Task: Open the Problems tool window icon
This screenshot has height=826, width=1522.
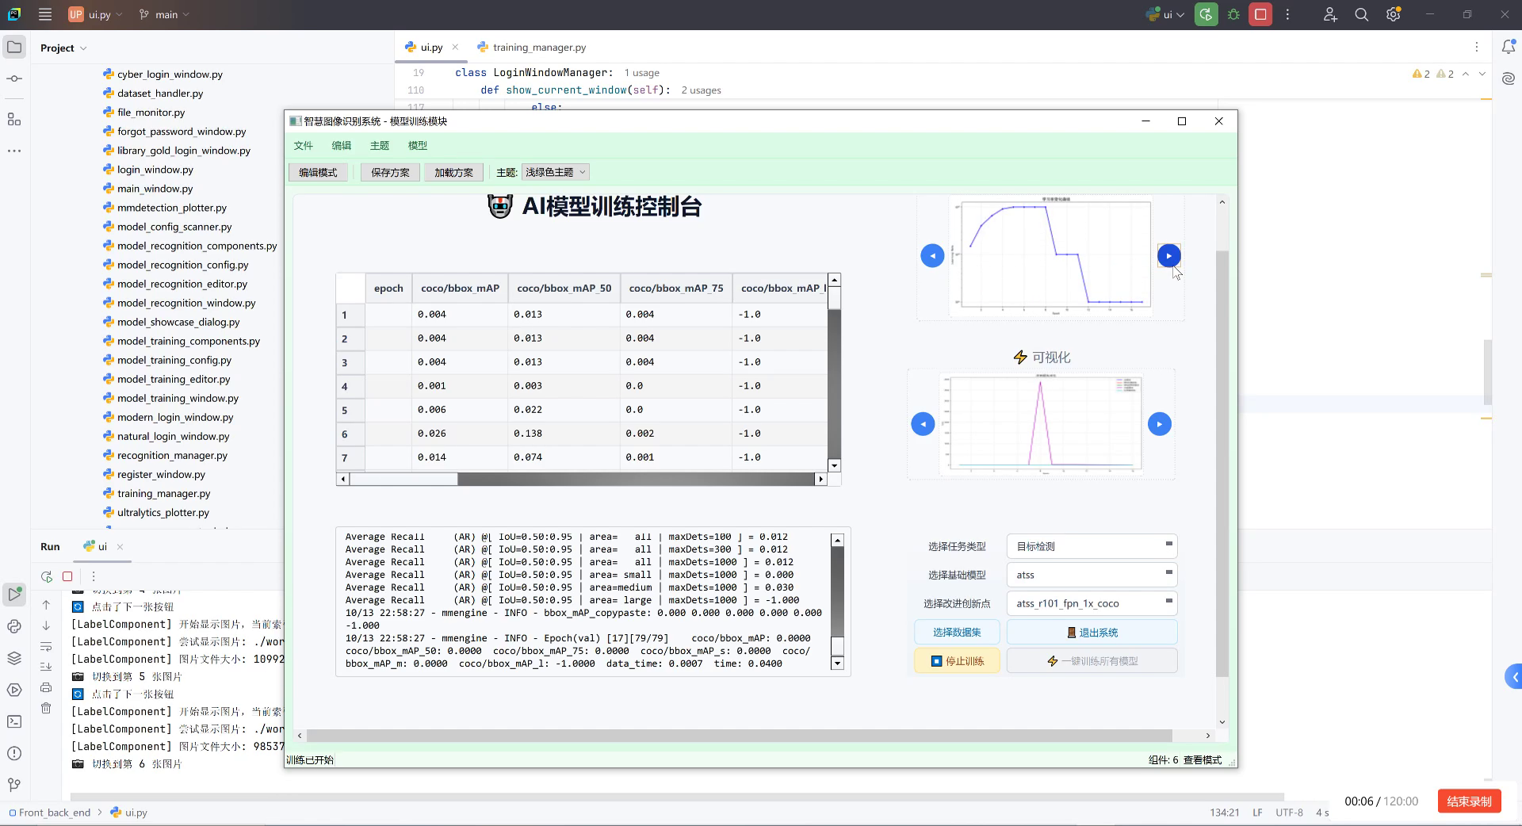Action: [x=14, y=753]
